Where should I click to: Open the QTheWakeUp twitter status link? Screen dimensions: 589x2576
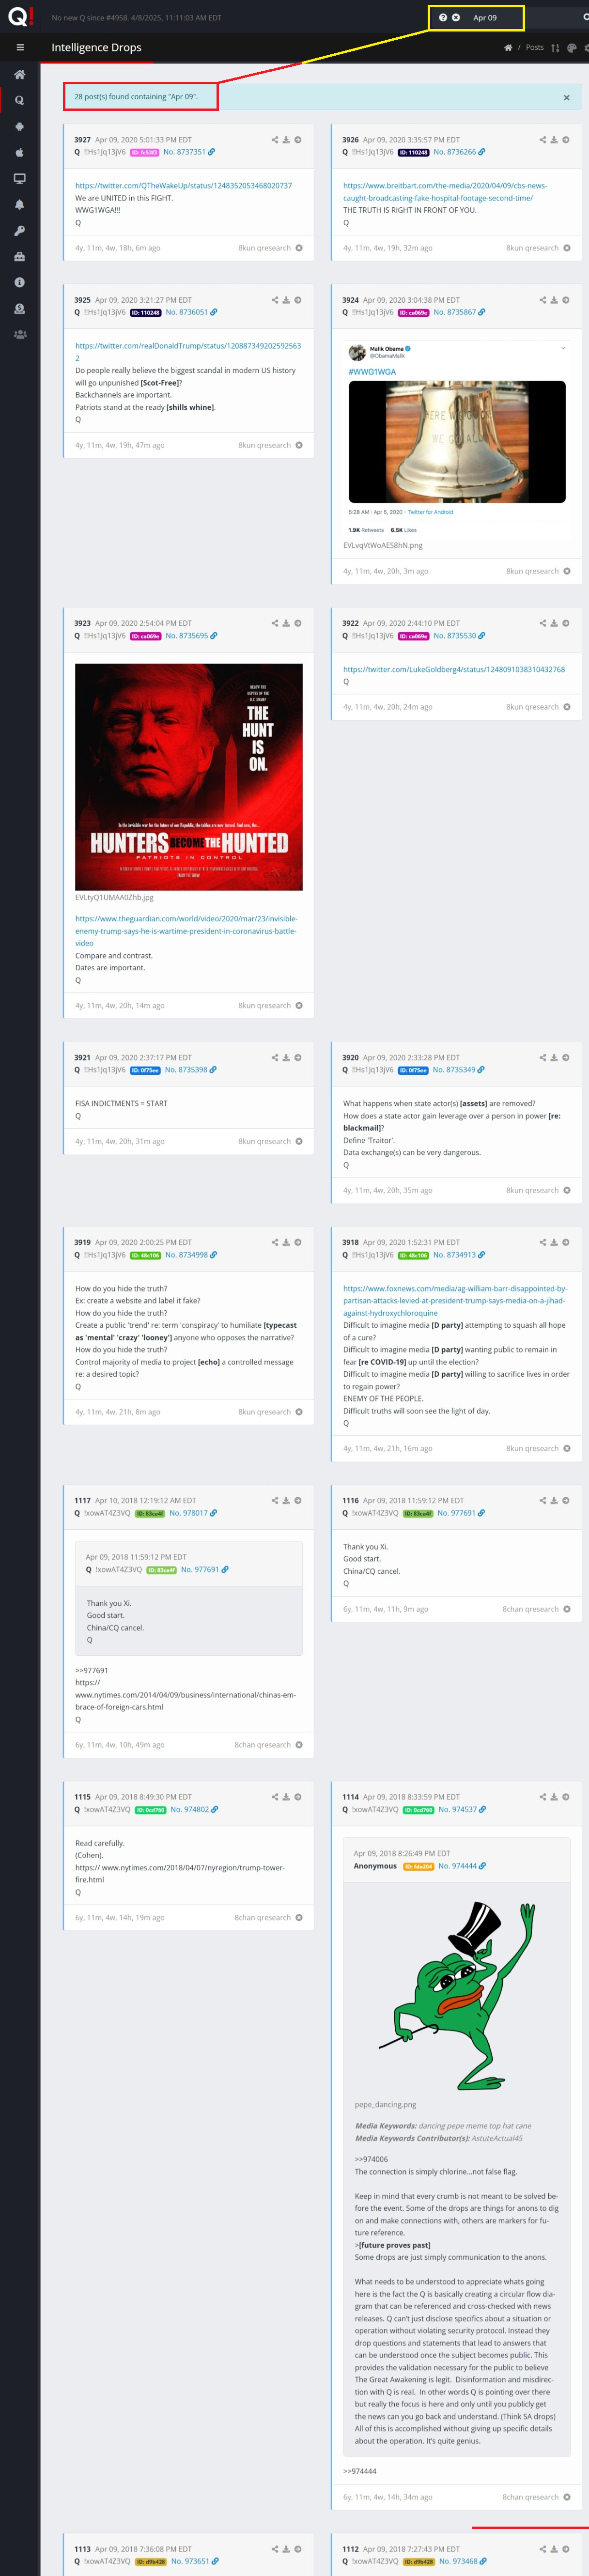(x=184, y=186)
